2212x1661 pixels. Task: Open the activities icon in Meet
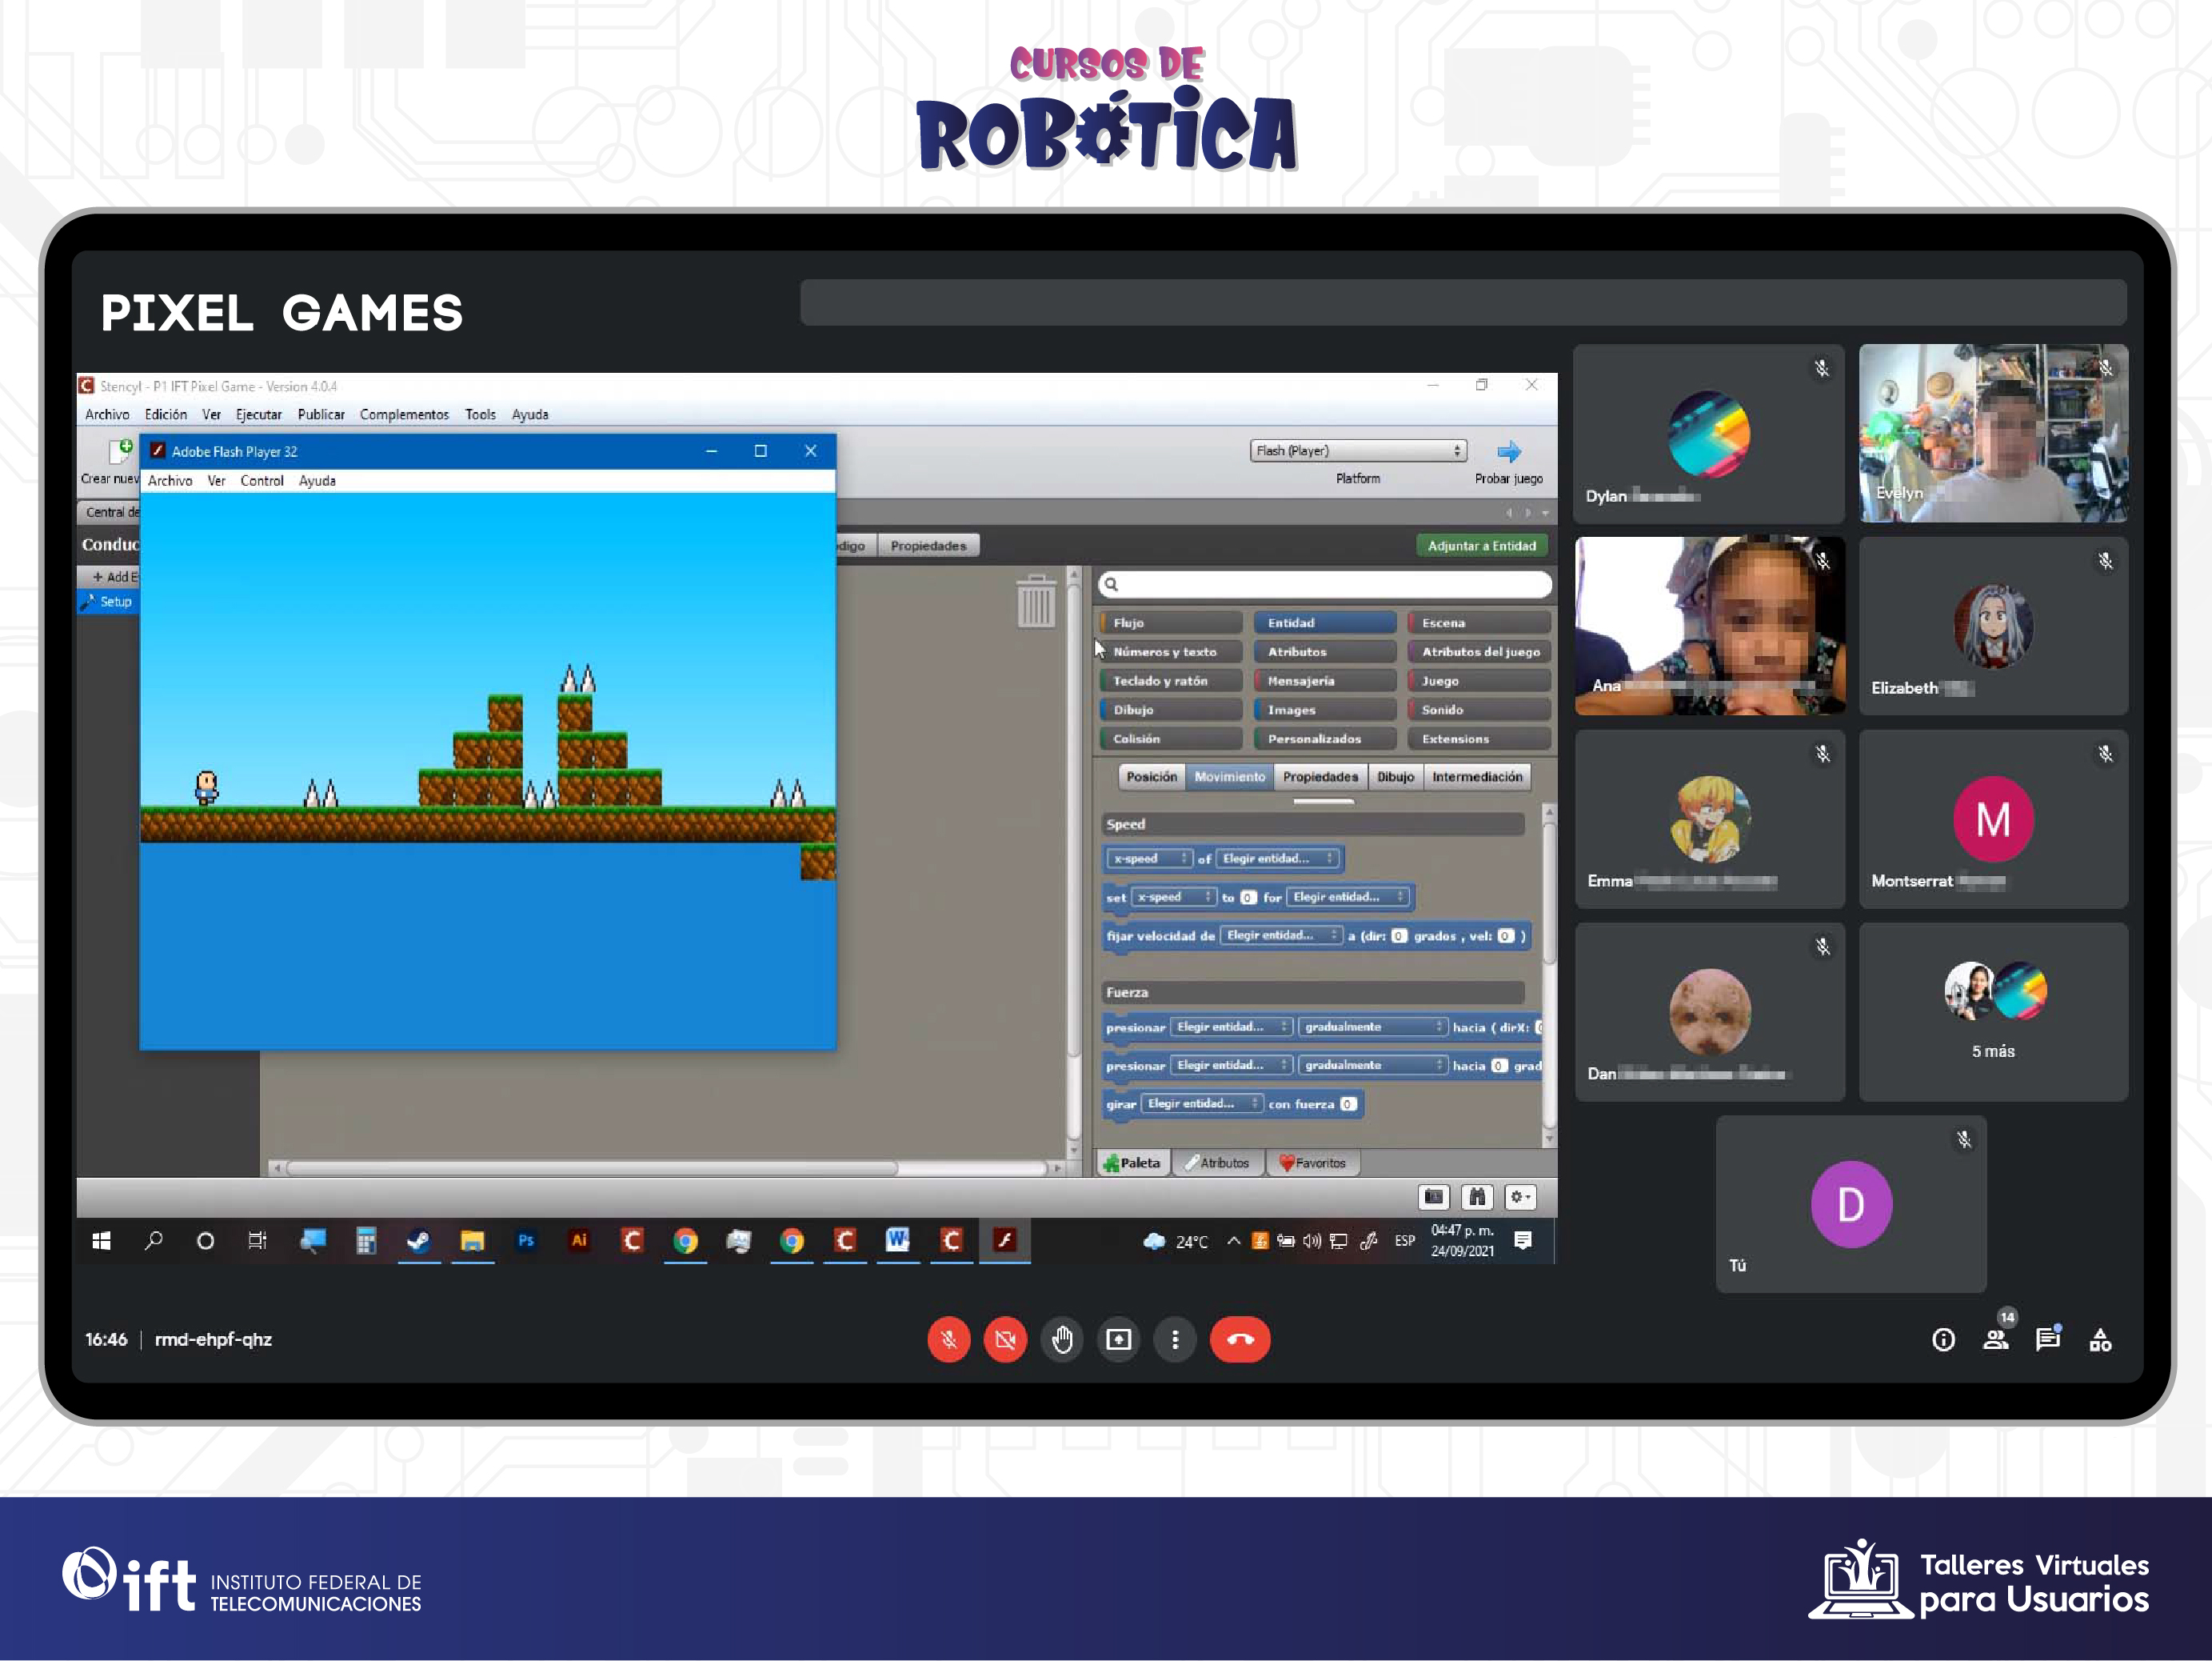point(2101,1340)
